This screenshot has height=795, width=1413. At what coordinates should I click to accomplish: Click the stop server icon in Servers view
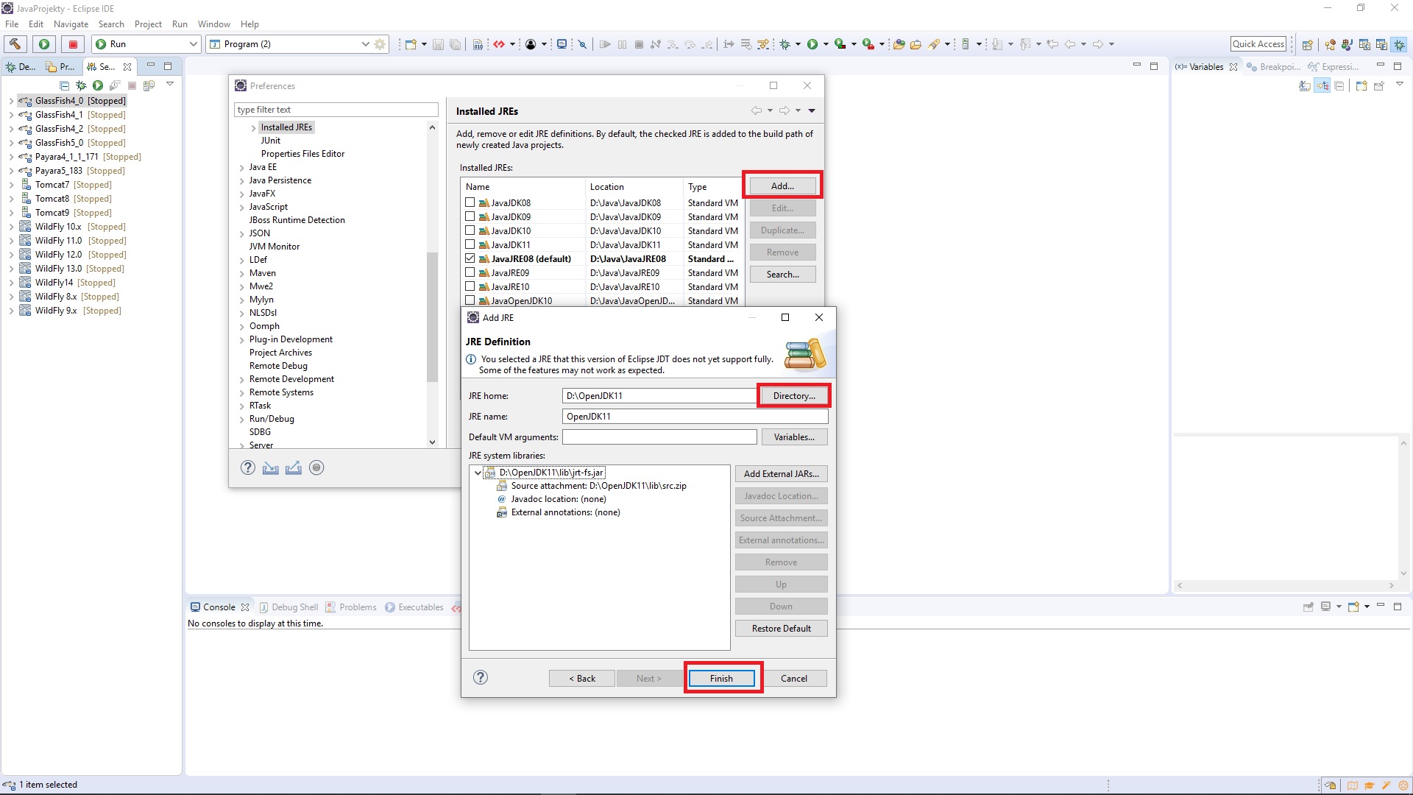(x=132, y=85)
